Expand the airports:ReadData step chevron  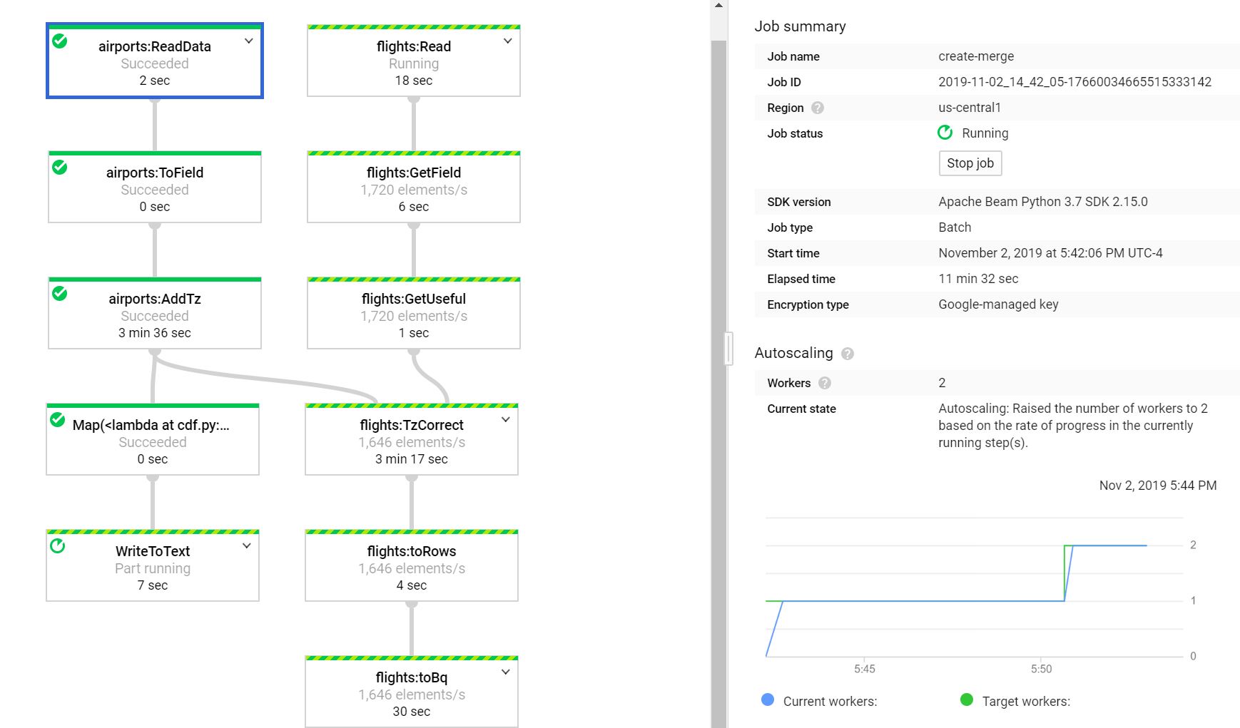pyautogui.click(x=249, y=41)
